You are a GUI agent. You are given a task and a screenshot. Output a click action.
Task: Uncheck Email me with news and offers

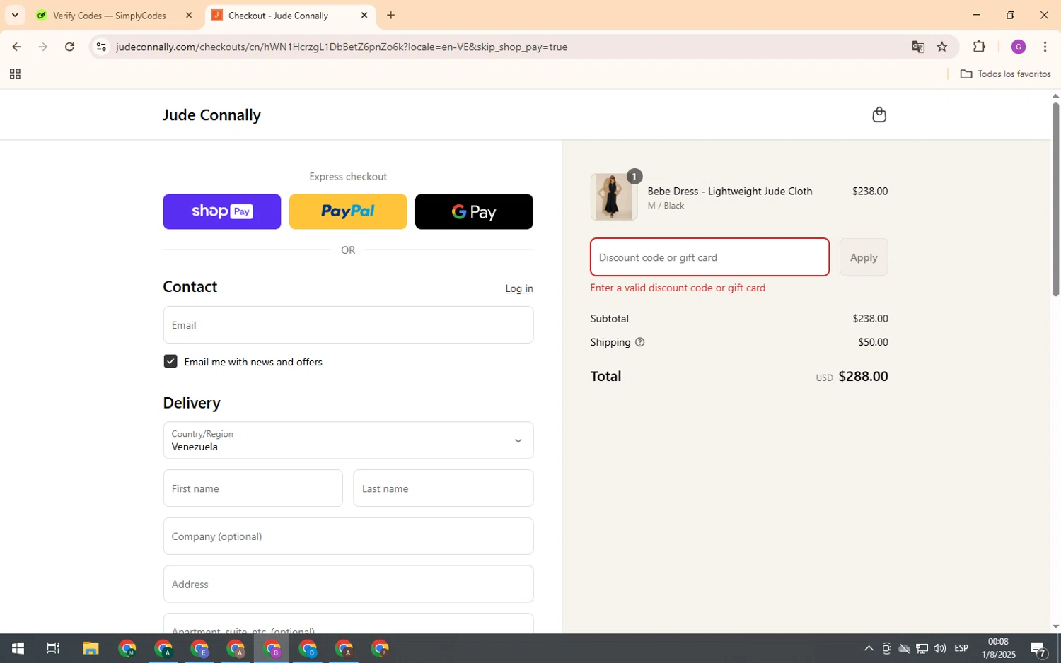pos(170,361)
